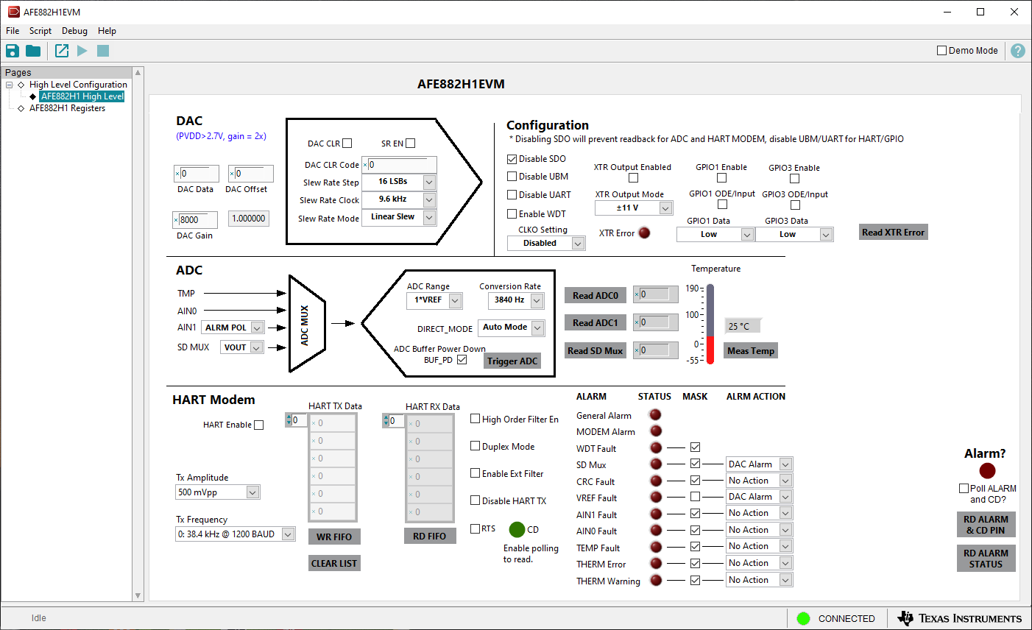
Task: Click Pages panel vertical scrollbar
Action: click(138, 334)
